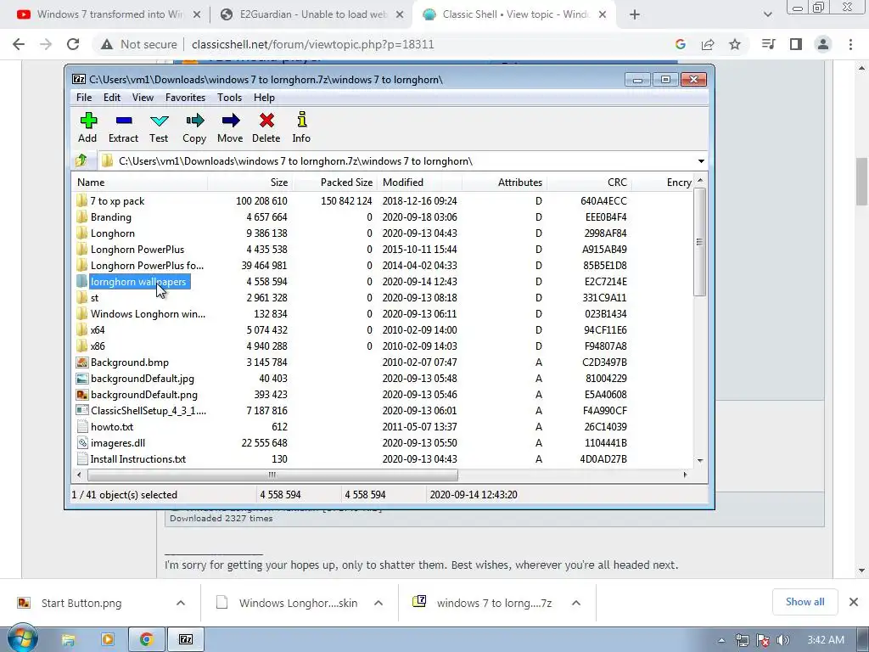
Task: Open the Help menu in 7-Zip
Action: click(264, 98)
